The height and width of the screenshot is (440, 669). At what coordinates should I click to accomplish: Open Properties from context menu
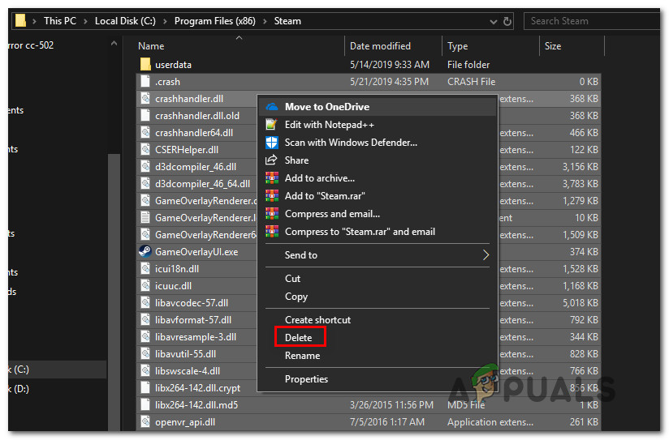point(378,379)
